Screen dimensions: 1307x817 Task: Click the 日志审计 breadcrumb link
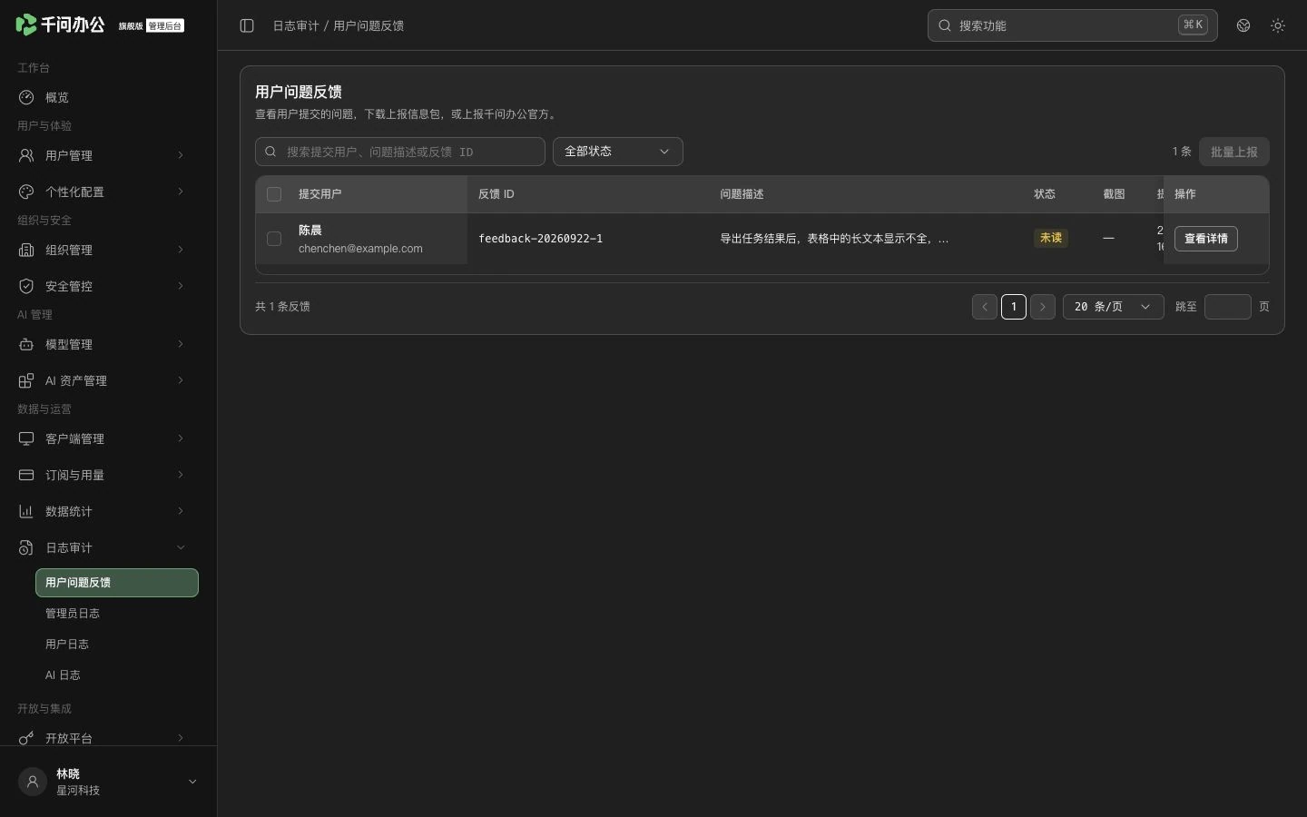click(x=296, y=25)
